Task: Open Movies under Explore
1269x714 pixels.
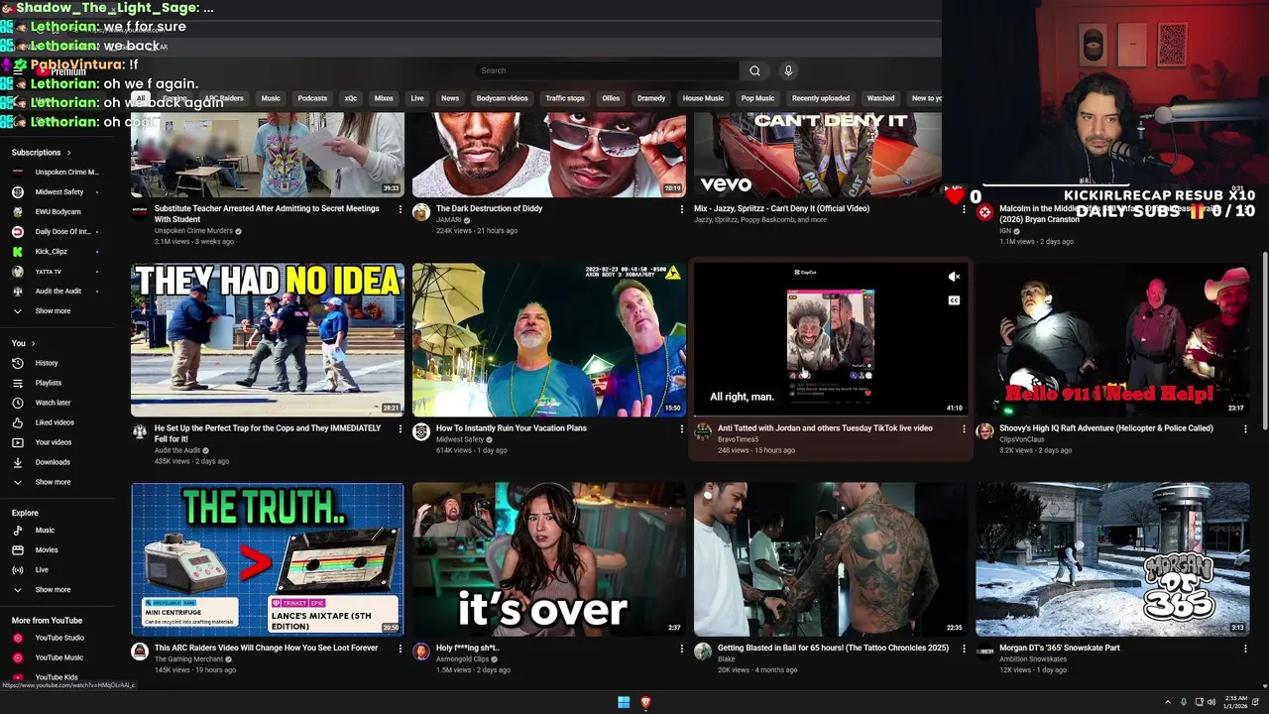Action: [x=47, y=550]
